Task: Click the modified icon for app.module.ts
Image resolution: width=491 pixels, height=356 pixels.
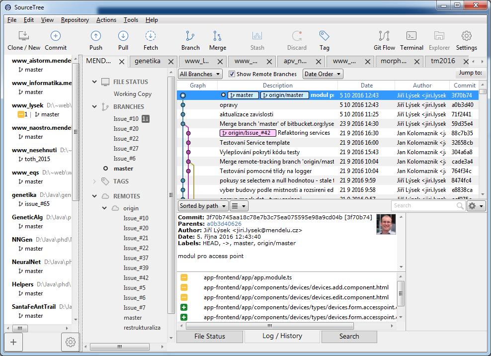Action: [184, 277]
